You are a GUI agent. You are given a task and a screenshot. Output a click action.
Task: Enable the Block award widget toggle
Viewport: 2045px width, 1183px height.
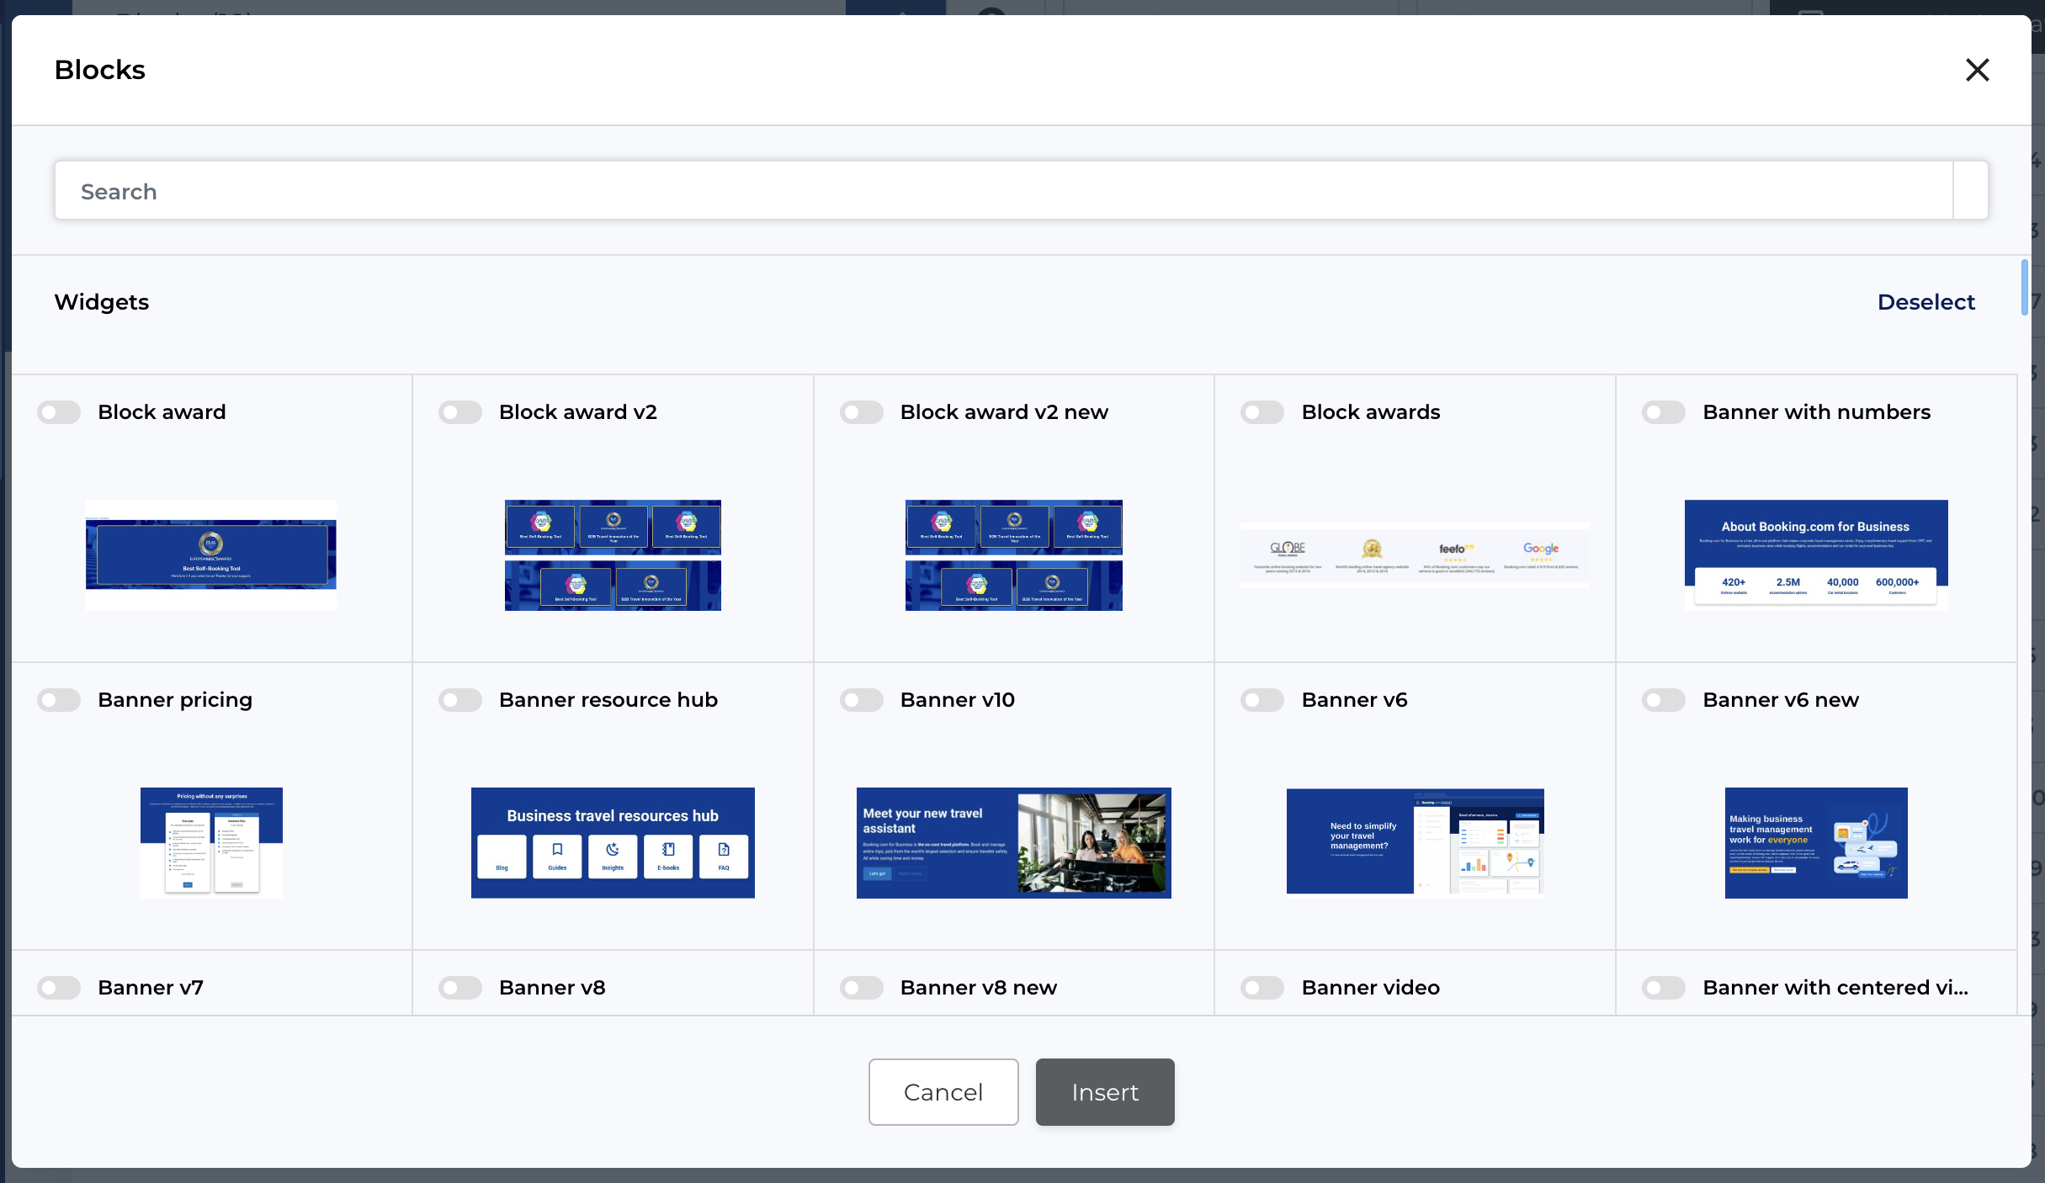click(x=59, y=412)
